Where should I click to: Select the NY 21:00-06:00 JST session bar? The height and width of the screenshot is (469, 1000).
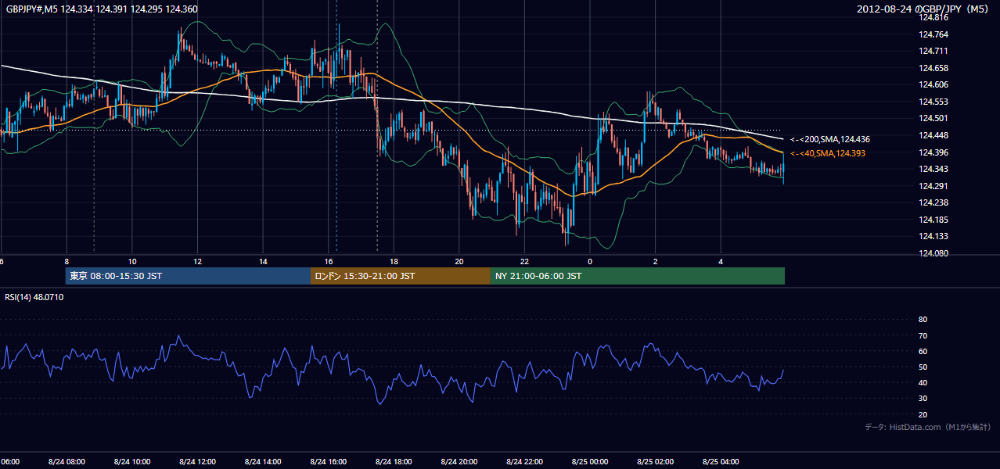coord(638,276)
